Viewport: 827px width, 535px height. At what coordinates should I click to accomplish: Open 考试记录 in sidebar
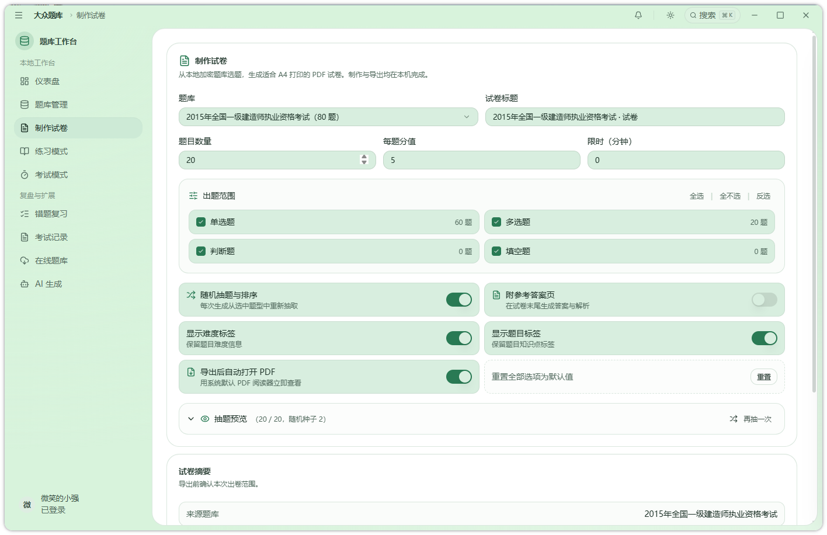tap(78, 237)
